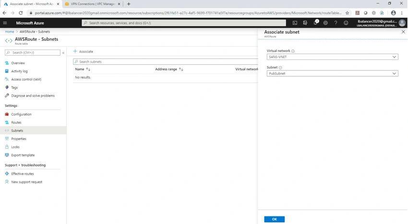Click the info icon beside Subnet label
The image size is (408, 224).
[280, 68]
